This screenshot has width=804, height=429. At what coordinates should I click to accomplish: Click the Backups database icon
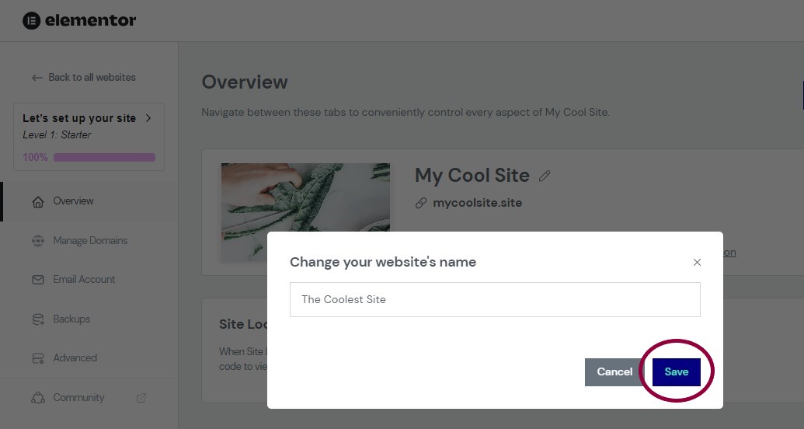[x=38, y=319]
